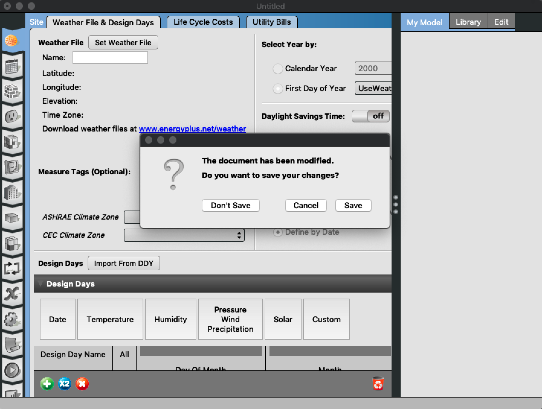
Task: Duplicate design day using the x2 icon
Action: (64, 384)
